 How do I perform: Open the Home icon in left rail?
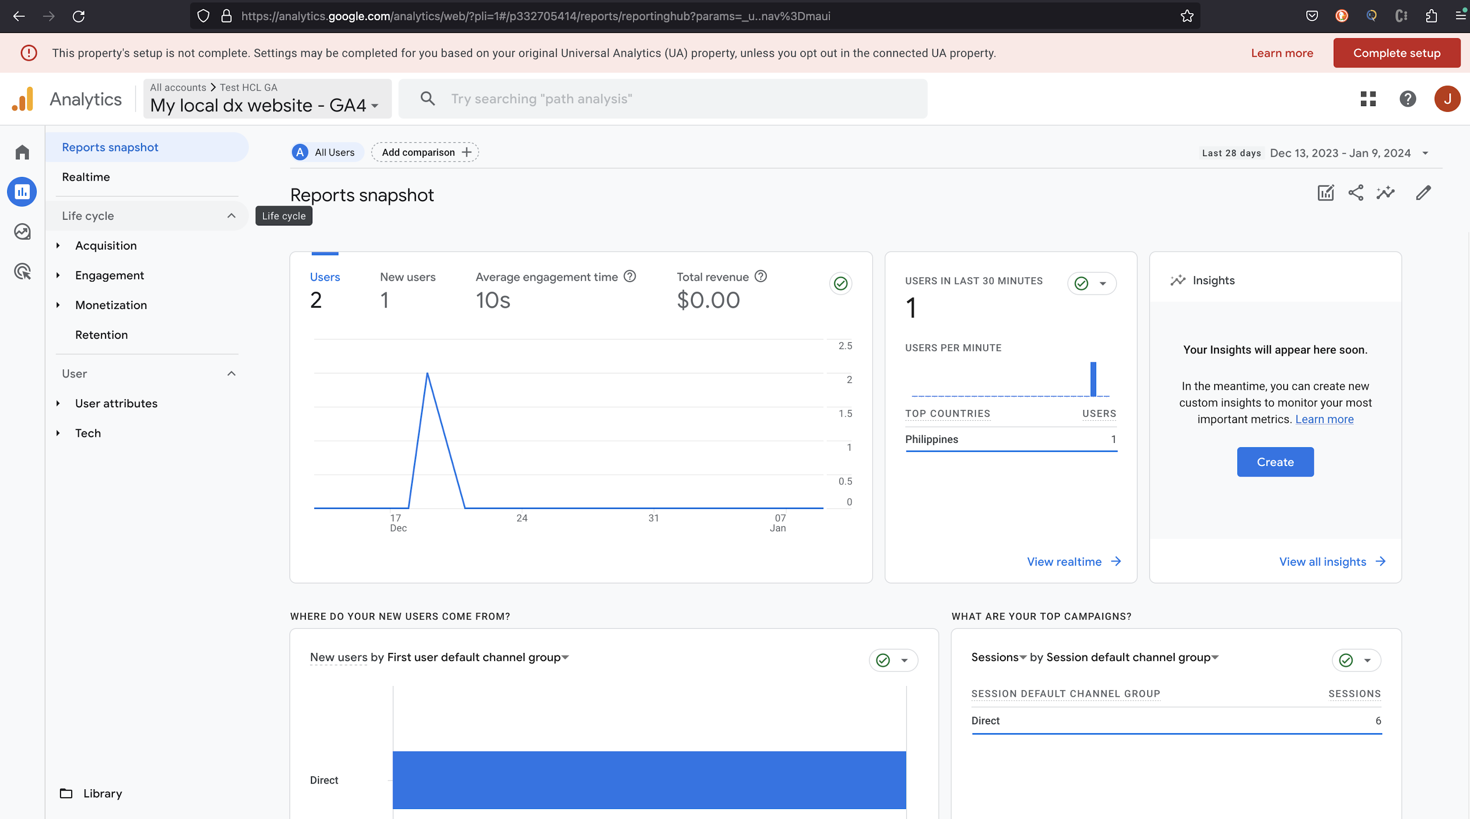tap(22, 152)
